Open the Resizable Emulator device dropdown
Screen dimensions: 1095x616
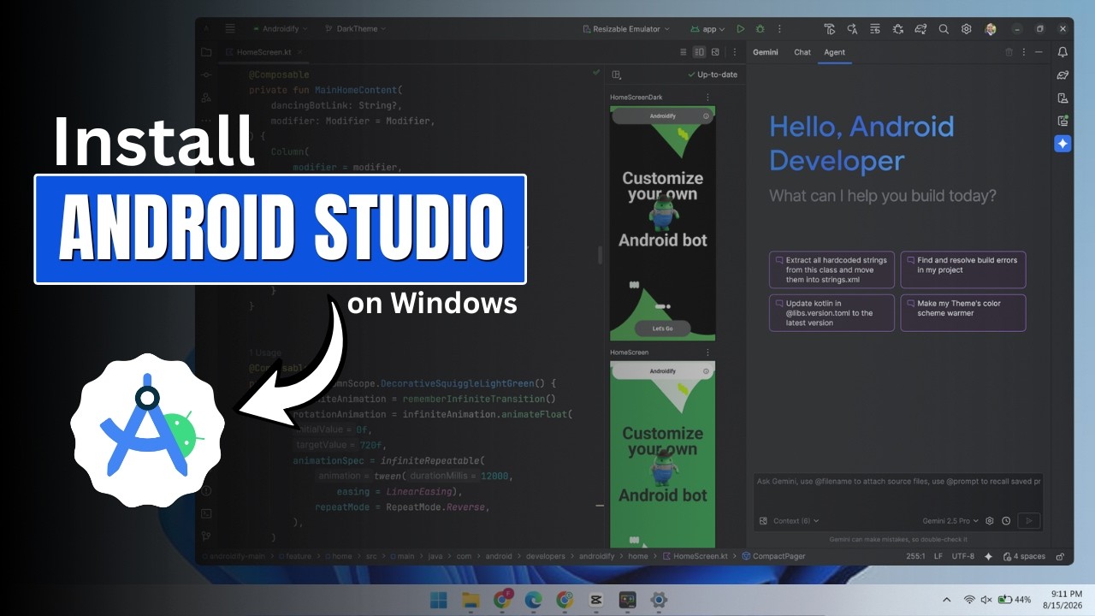(626, 29)
